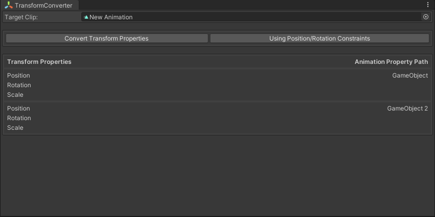435x217 pixels.
Task: Select Position row for GameObject
Action: tap(19, 76)
